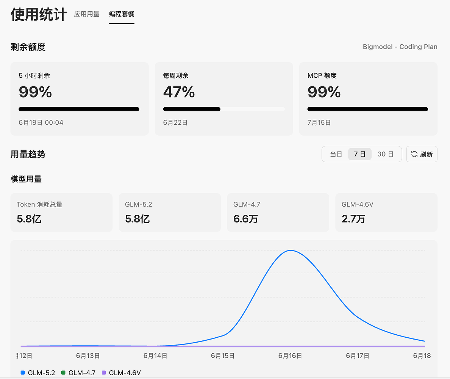Click the 2.7万 value for GLM-4.6V
The width and height of the screenshot is (450, 379).
tap(353, 219)
